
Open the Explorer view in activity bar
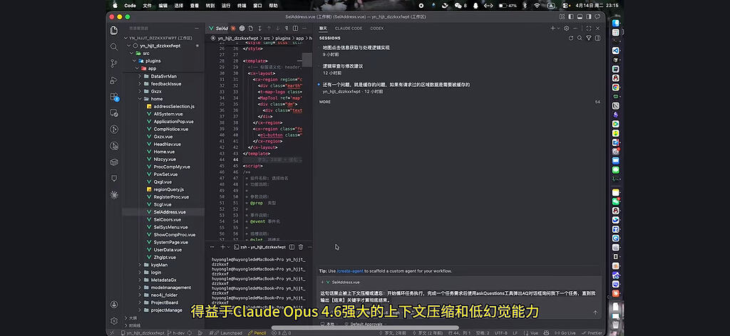tap(114, 31)
